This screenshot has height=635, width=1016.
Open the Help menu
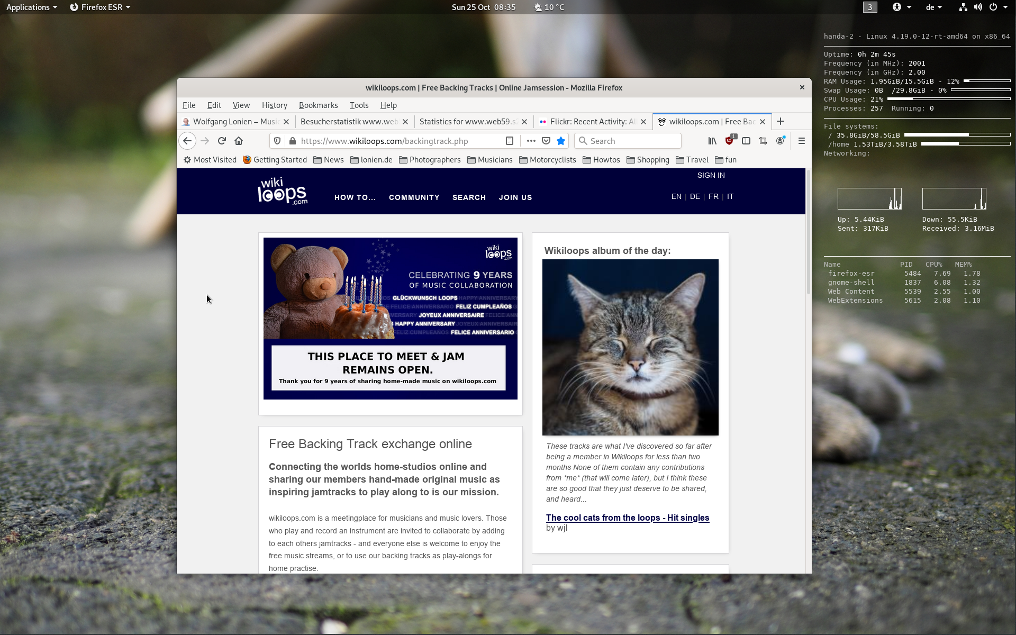pyautogui.click(x=388, y=105)
